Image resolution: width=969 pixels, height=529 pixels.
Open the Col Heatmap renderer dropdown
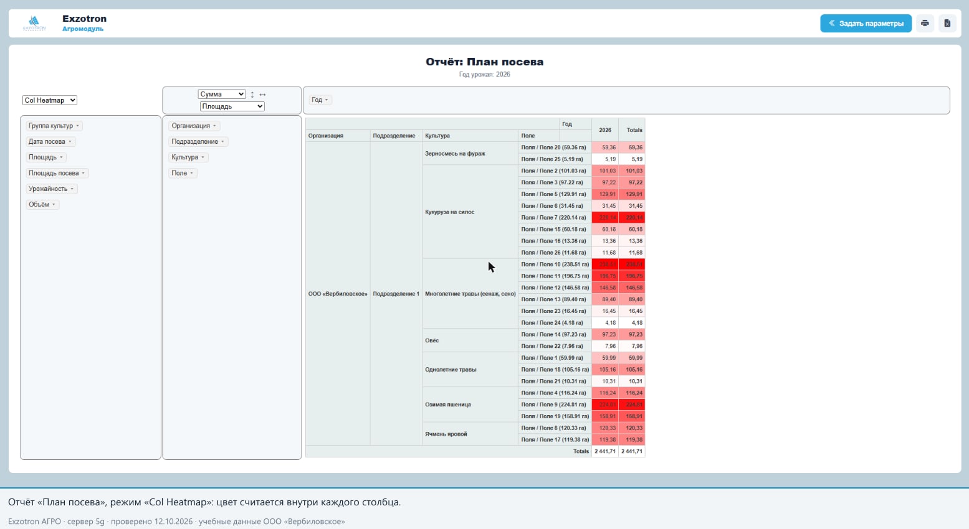(x=50, y=100)
